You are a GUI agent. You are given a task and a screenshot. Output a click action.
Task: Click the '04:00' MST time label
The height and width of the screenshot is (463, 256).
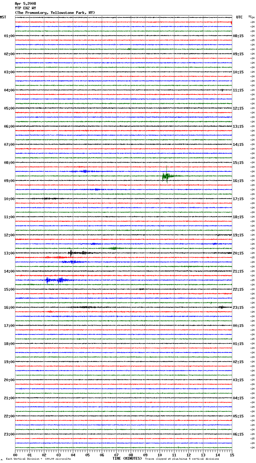9,90
